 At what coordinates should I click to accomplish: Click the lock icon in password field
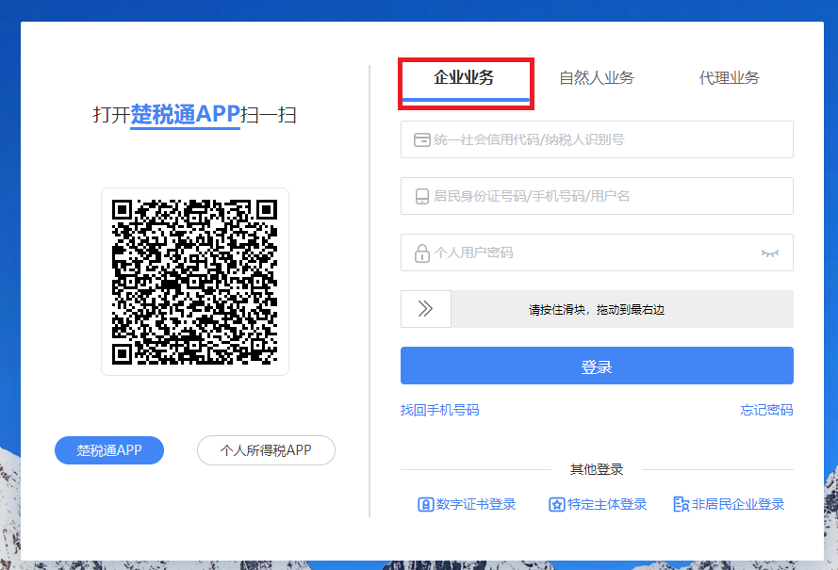pos(421,253)
